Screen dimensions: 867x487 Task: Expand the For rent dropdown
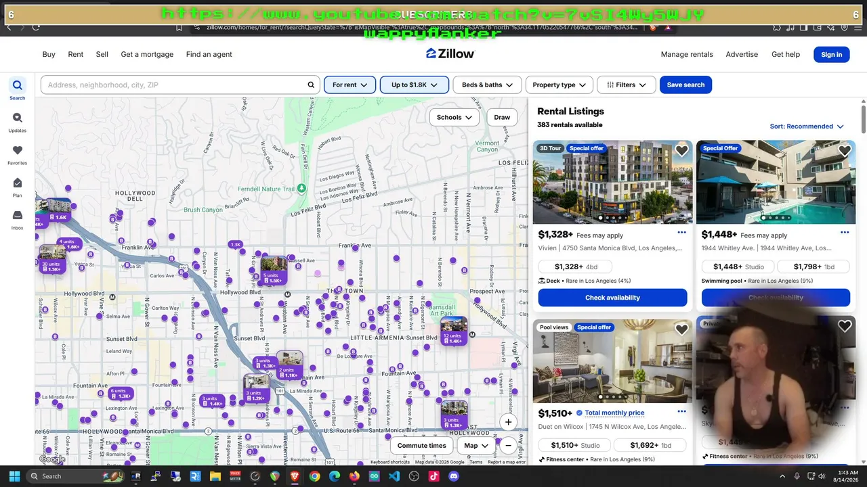(x=350, y=85)
